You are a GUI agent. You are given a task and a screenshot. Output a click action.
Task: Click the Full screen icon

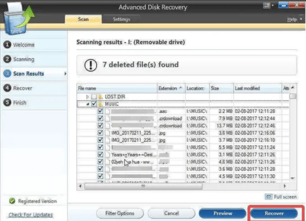click(268, 197)
